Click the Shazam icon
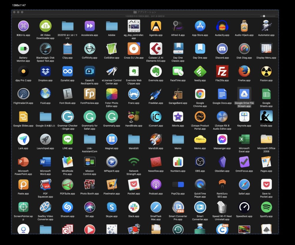This screenshot has width=295, height=245. [67, 207]
